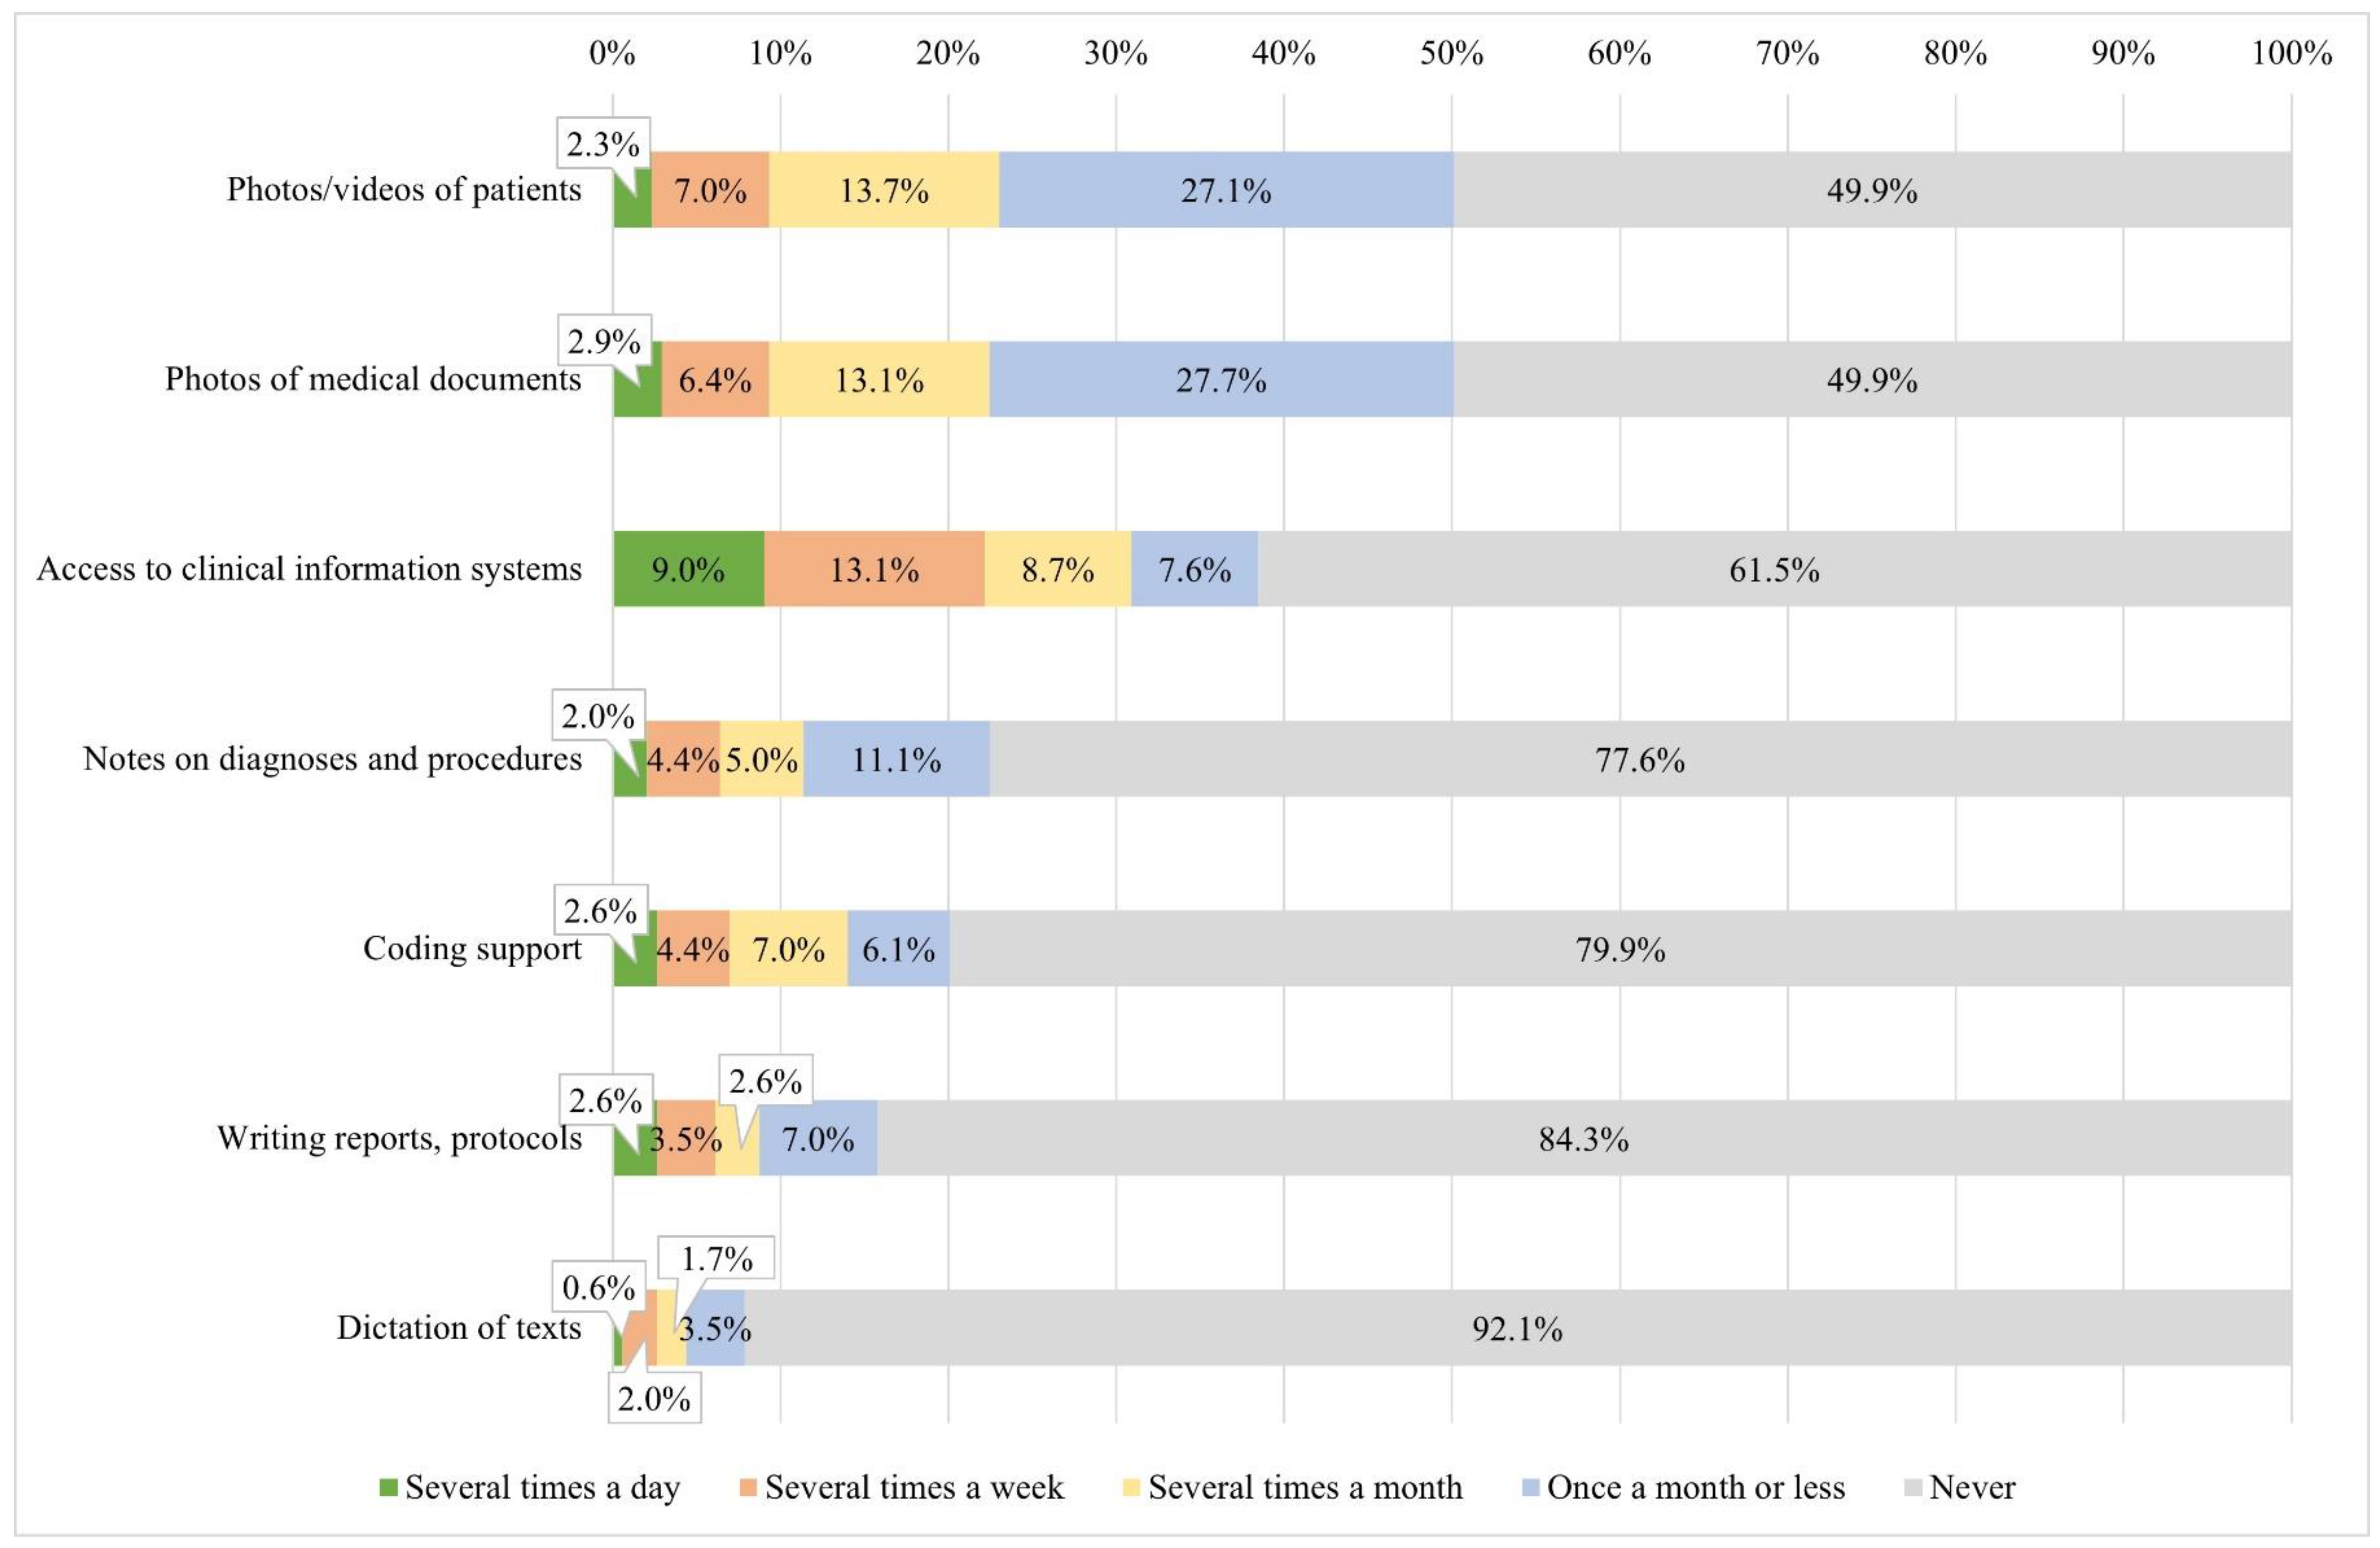Viewport: 2380px width, 1548px height.
Task: Click the 13.7% yellow segment for Photos/videos
Action: point(884,189)
